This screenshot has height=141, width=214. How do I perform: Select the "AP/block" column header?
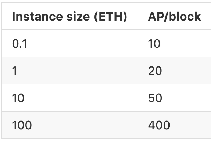pos(174,16)
